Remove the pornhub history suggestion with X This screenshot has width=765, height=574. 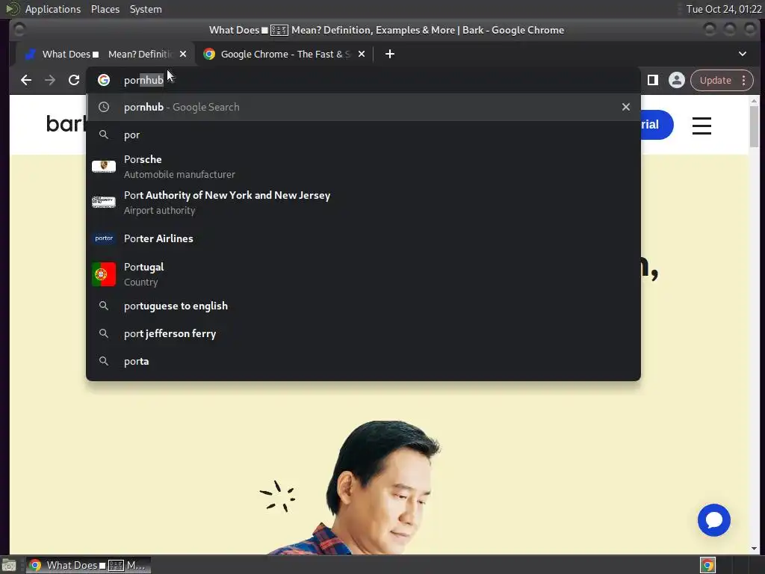pos(626,107)
